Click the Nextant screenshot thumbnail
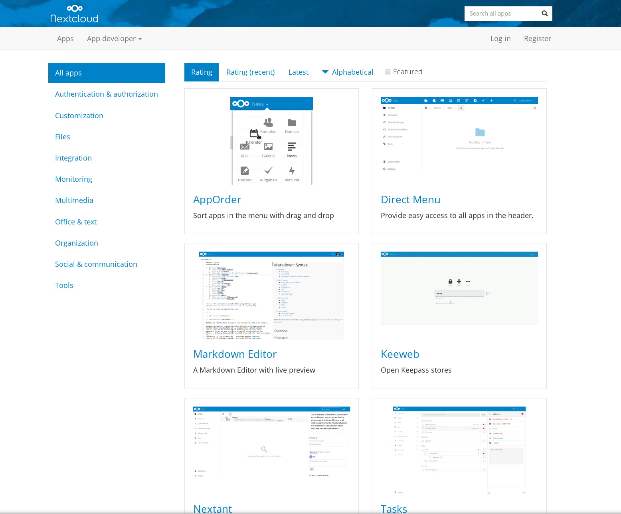The height and width of the screenshot is (514, 621). 271,443
